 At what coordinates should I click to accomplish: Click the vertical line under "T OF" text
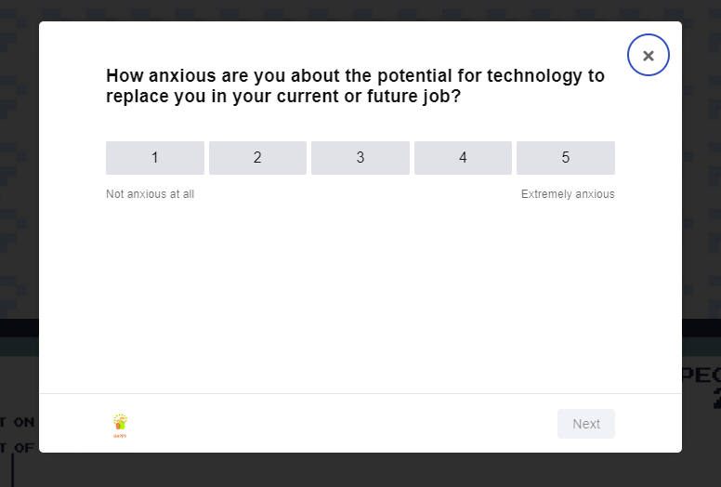pos(12,471)
